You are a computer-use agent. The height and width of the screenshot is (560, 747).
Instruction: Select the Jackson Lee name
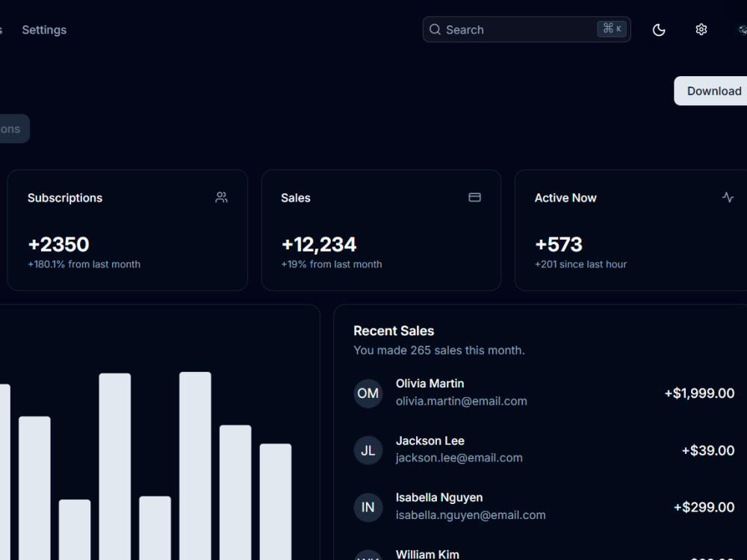(x=430, y=441)
